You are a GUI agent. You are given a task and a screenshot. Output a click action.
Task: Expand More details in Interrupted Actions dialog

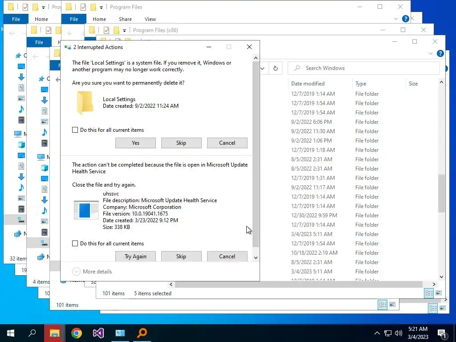(92, 271)
